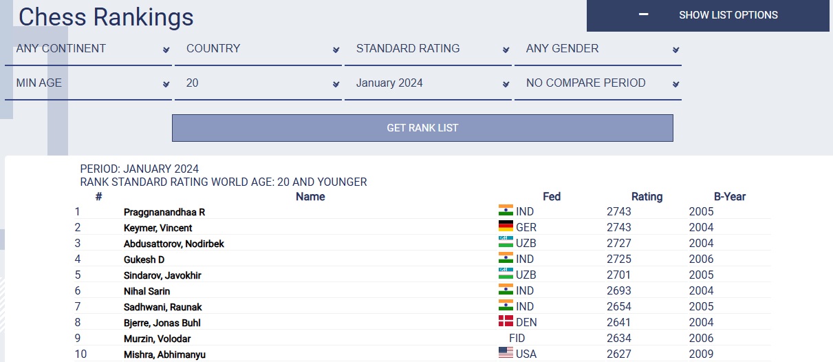Image resolution: width=833 pixels, height=362 pixels.
Task: Click USA flag for Mishra, Abhimanyu
Action: pos(506,353)
